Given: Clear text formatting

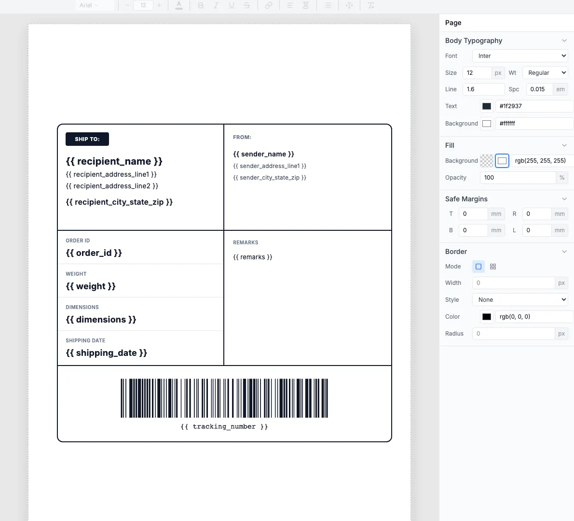Looking at the screenshot, I should (371, 5).
